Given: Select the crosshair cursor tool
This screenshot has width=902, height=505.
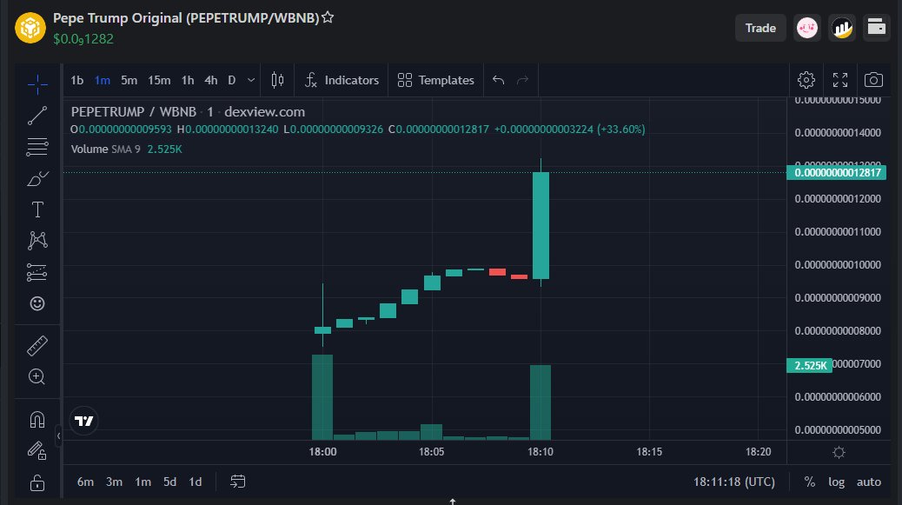Looking at the screenshot, I should [x=36, y=84].
